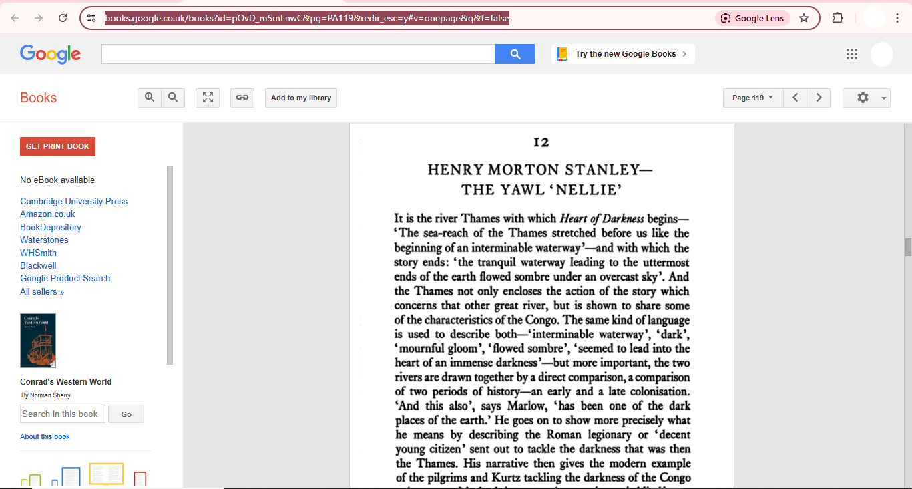Viewport: 912px width, 489px height.
Task: Focus the Search in this book field
Action: (63, 414)
